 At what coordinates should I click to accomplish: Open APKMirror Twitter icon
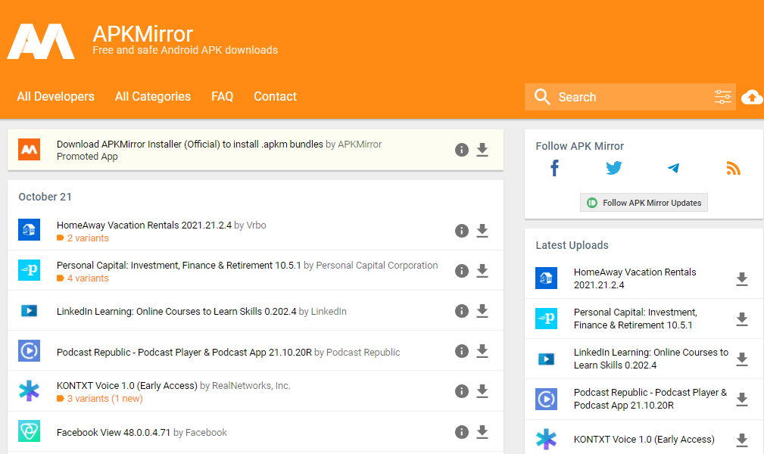614,168
